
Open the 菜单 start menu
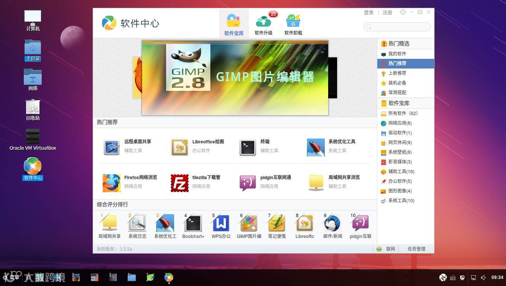[11, 277]
